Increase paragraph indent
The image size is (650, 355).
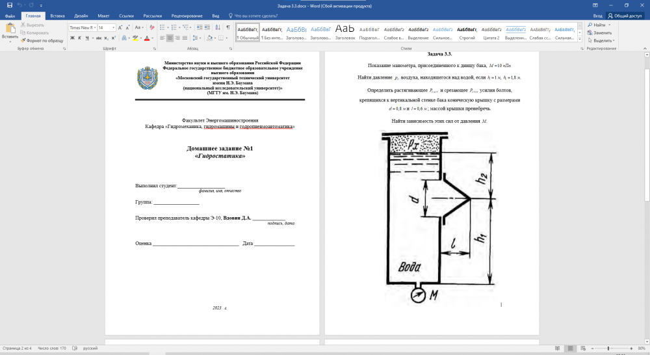click(207, 27)
